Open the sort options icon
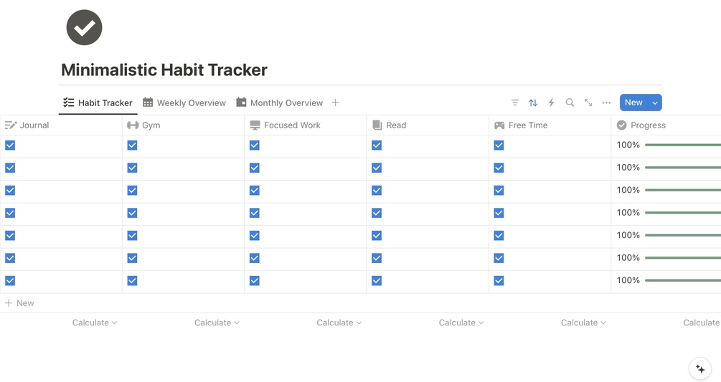Viewport: 721px width, 382px height. (x=533, y=102)
